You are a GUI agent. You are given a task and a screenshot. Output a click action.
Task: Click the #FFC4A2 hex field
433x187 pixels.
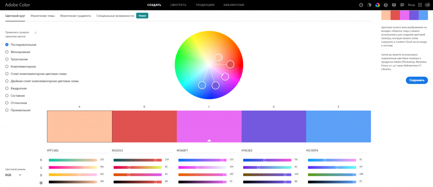click(78, 151)
